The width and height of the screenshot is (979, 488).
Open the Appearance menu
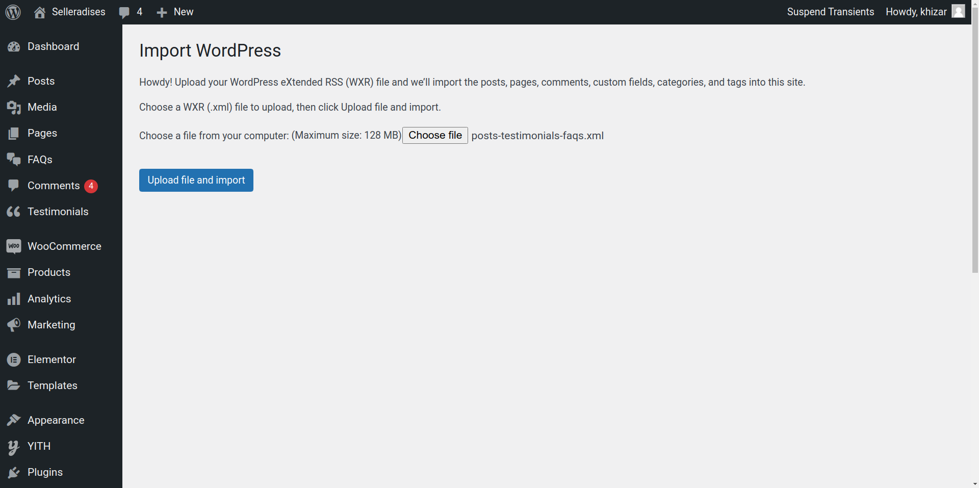click(x=56, y=420)
